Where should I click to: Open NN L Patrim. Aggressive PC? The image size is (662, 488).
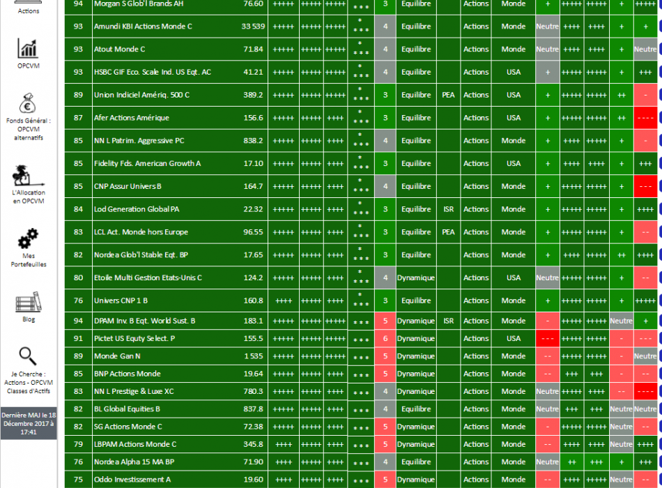139,140
